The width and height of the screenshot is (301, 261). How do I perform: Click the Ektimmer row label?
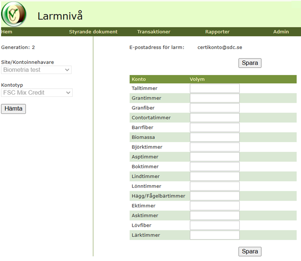coord(143,206)
